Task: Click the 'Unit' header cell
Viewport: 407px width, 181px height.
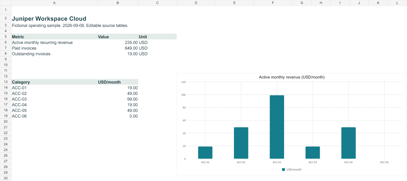Action: point(157,37)
